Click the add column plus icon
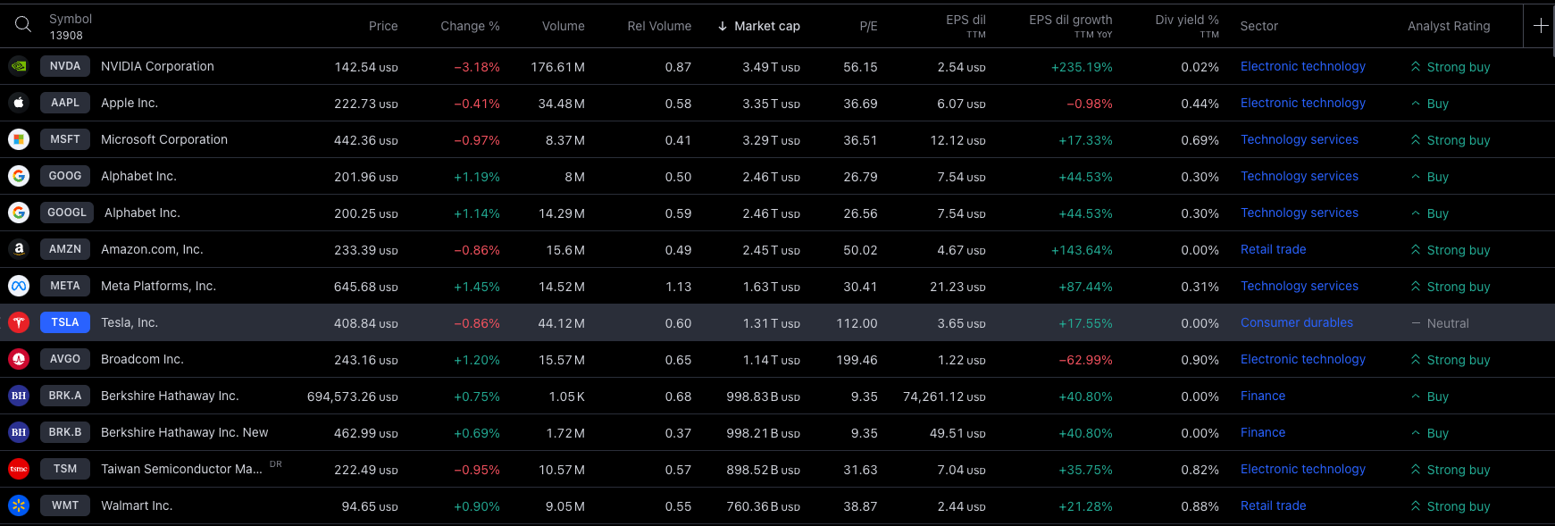The height and width of the screenshot is (526, 1555). pyautogui.click(x=1541, y=26)
